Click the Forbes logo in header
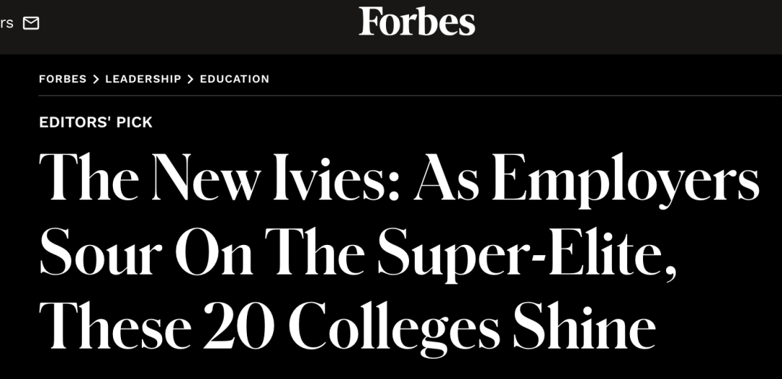This screenshot has height=379, width=782. (x=417, y=22)
